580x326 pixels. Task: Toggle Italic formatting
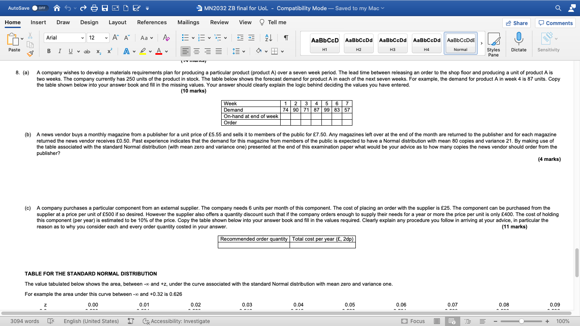pyautogui.click(x=59, y=51)
